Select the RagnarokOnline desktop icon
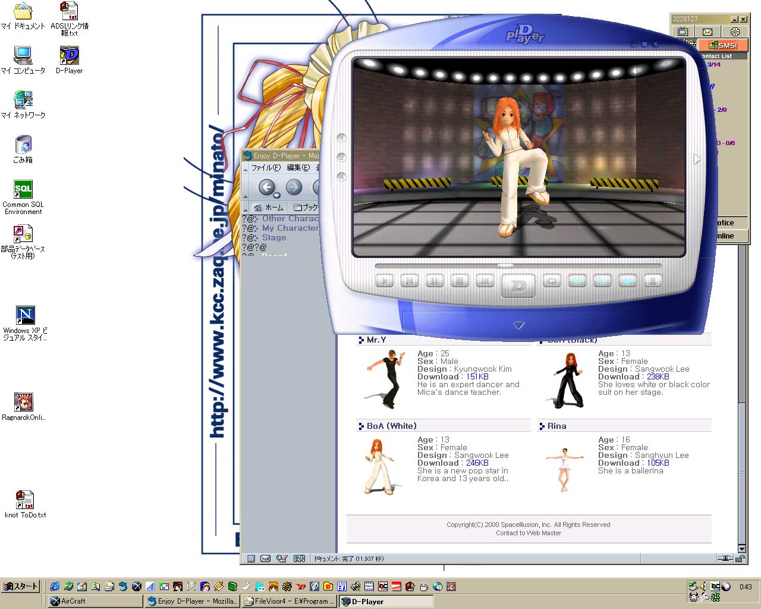761x609 pixels. (24, 407)
